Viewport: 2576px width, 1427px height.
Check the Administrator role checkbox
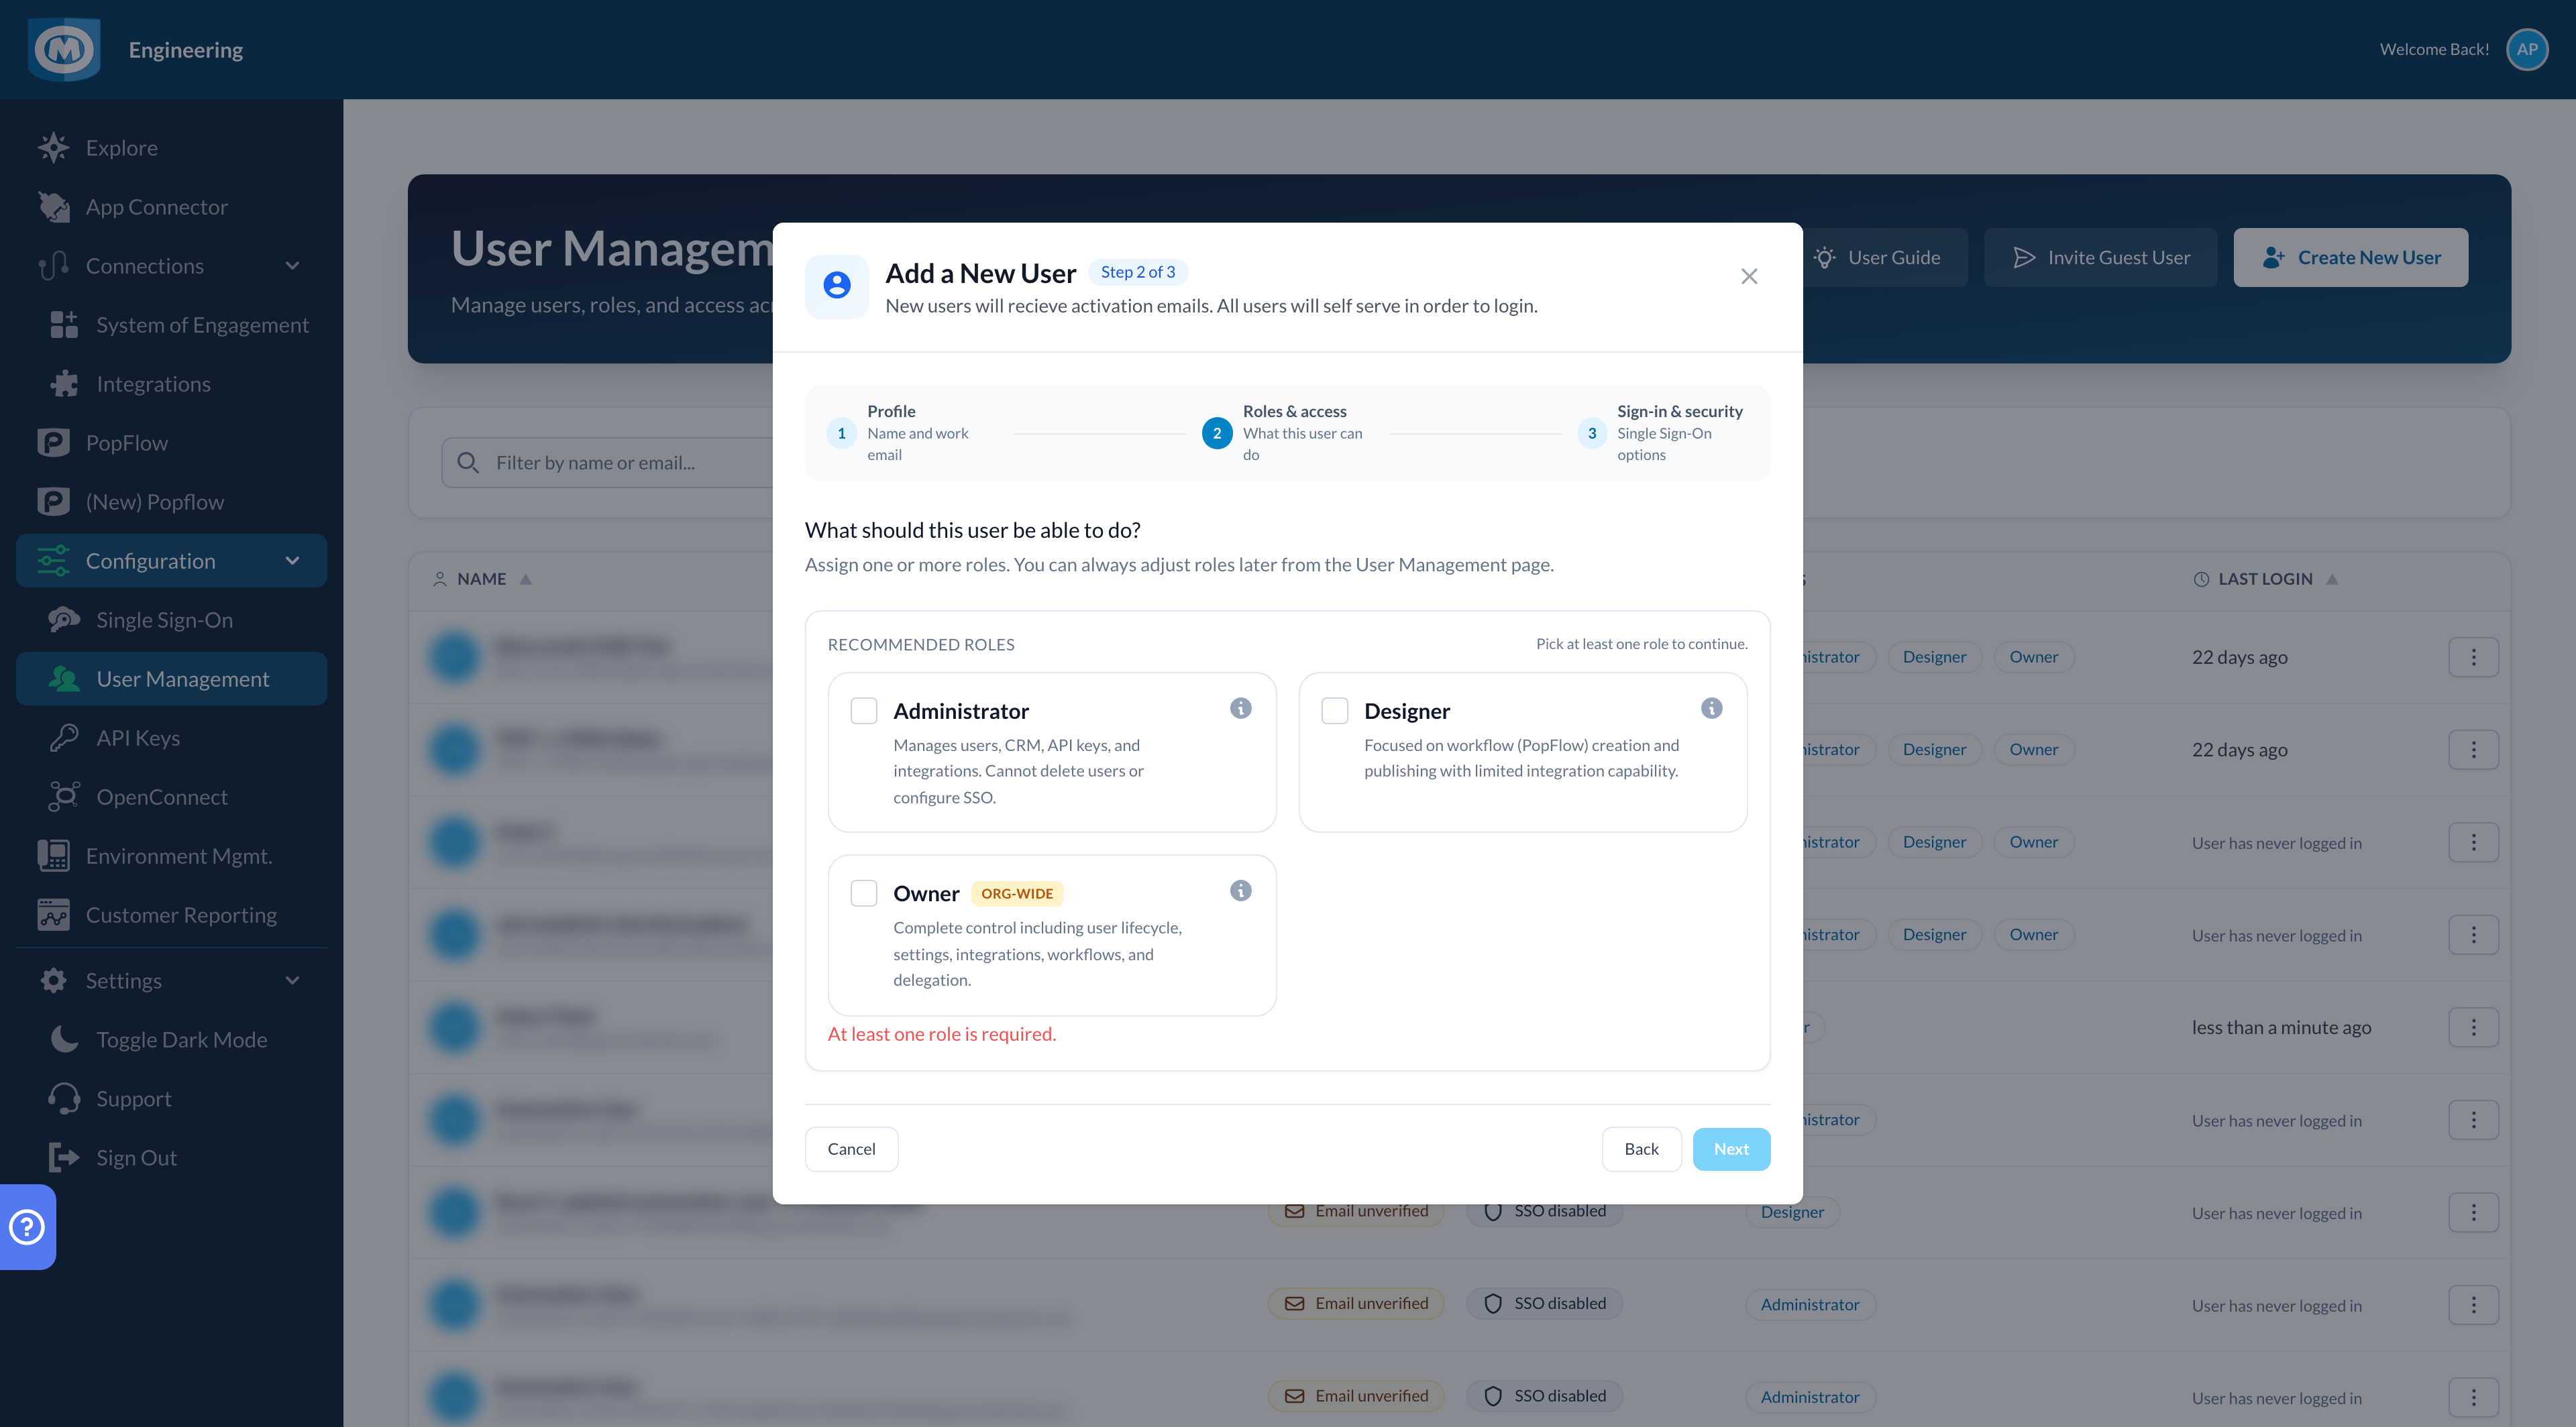(x=864, y=711)
